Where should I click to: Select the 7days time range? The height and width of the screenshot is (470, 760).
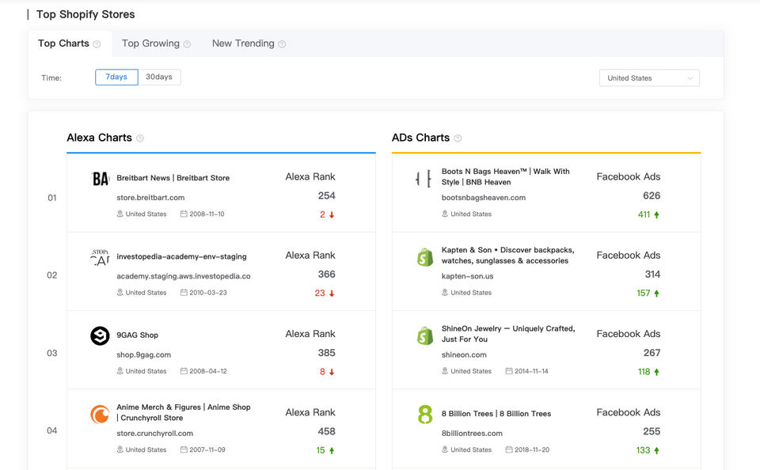(x=116, y=78)
